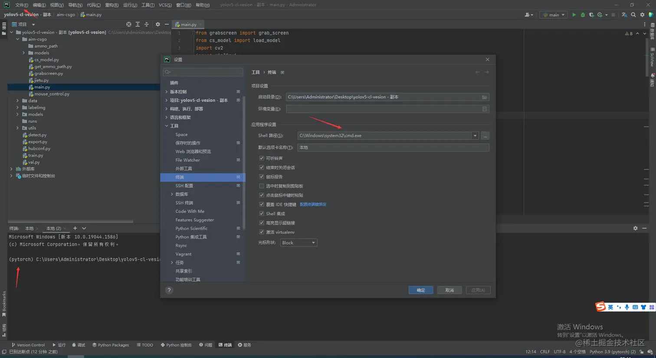Focus the 默认选项卡名称 text field

coord(394,148)
